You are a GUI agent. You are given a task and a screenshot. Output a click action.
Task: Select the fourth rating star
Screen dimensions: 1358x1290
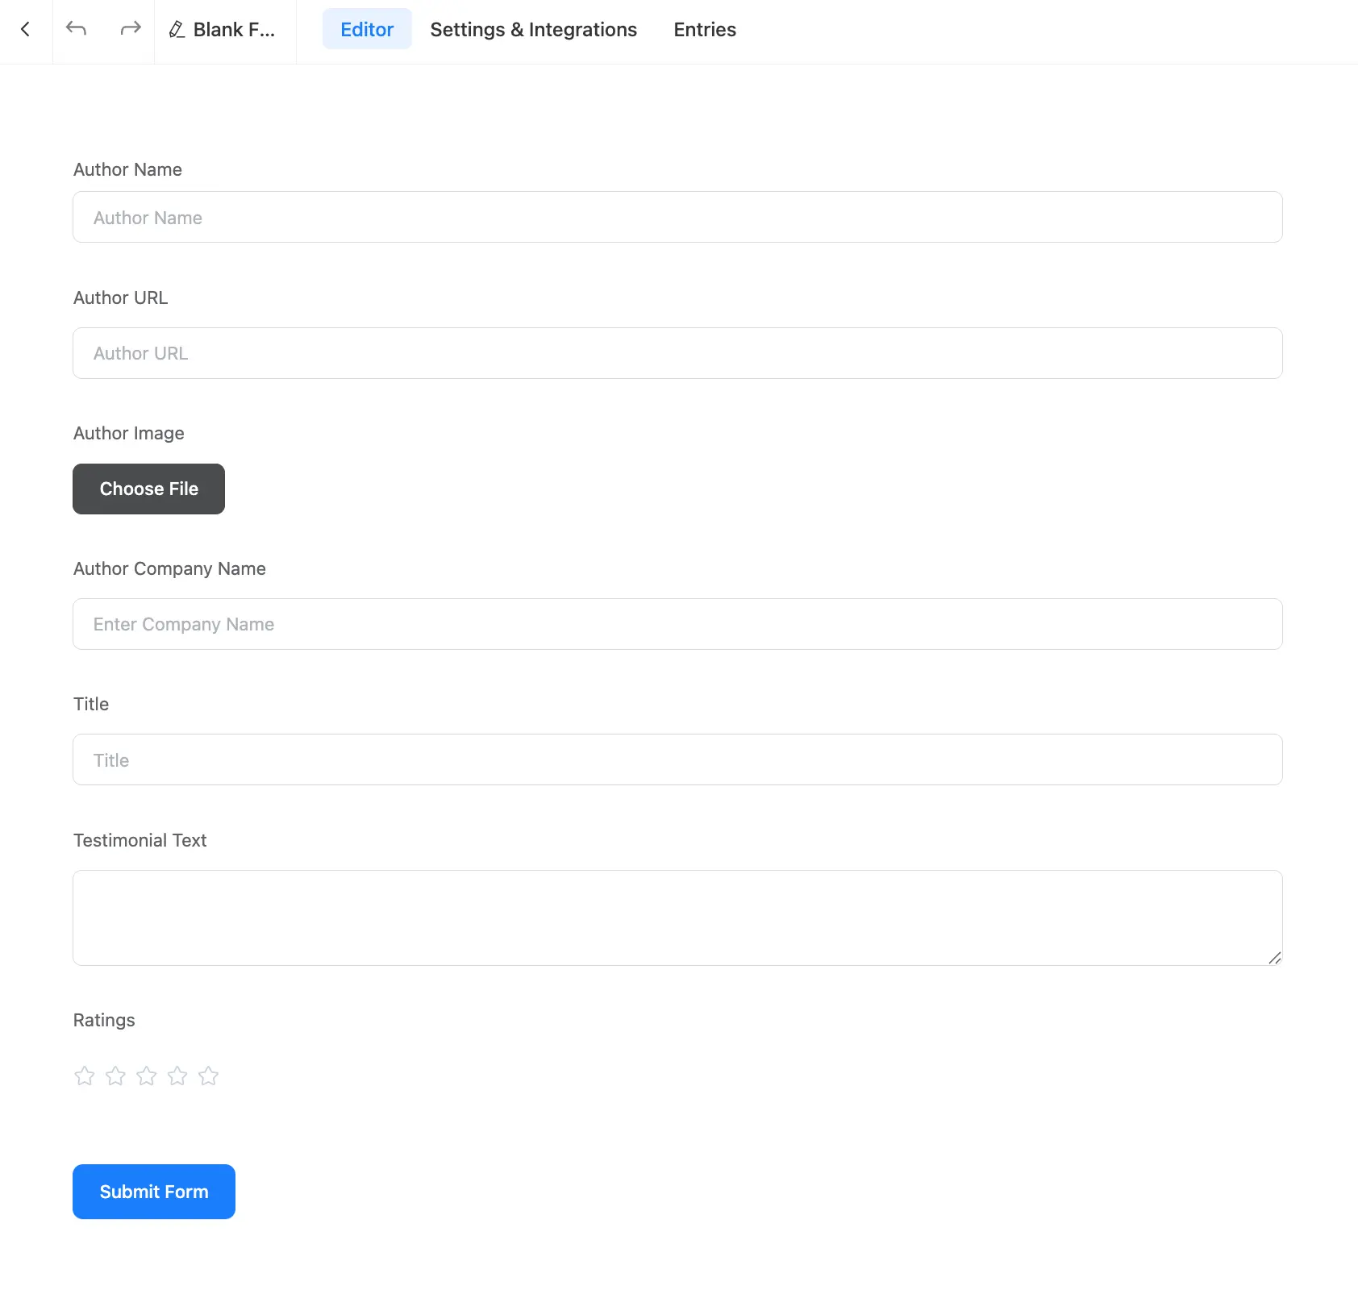pos(177,1076)
